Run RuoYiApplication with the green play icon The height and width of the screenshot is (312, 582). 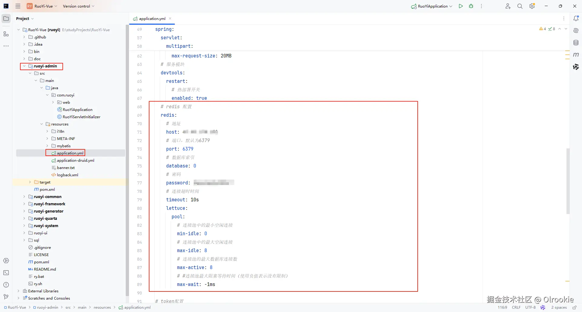(x=461, y=6)
